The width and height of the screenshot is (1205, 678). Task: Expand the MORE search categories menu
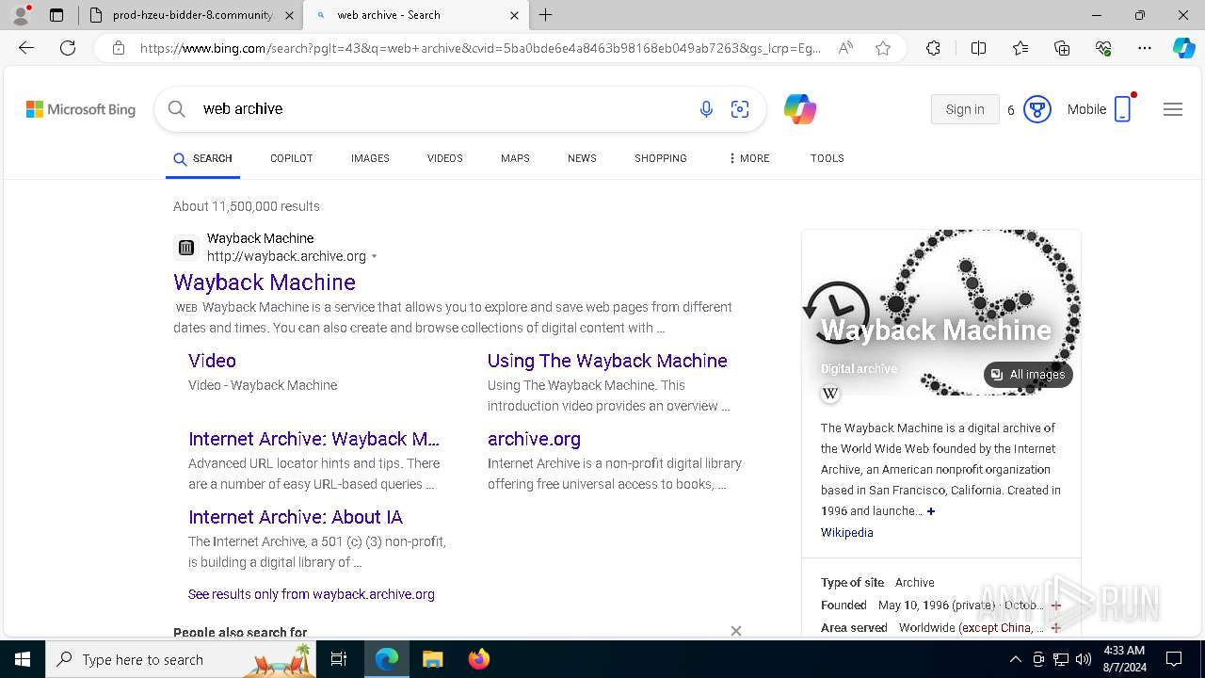[x=748, y=158]
